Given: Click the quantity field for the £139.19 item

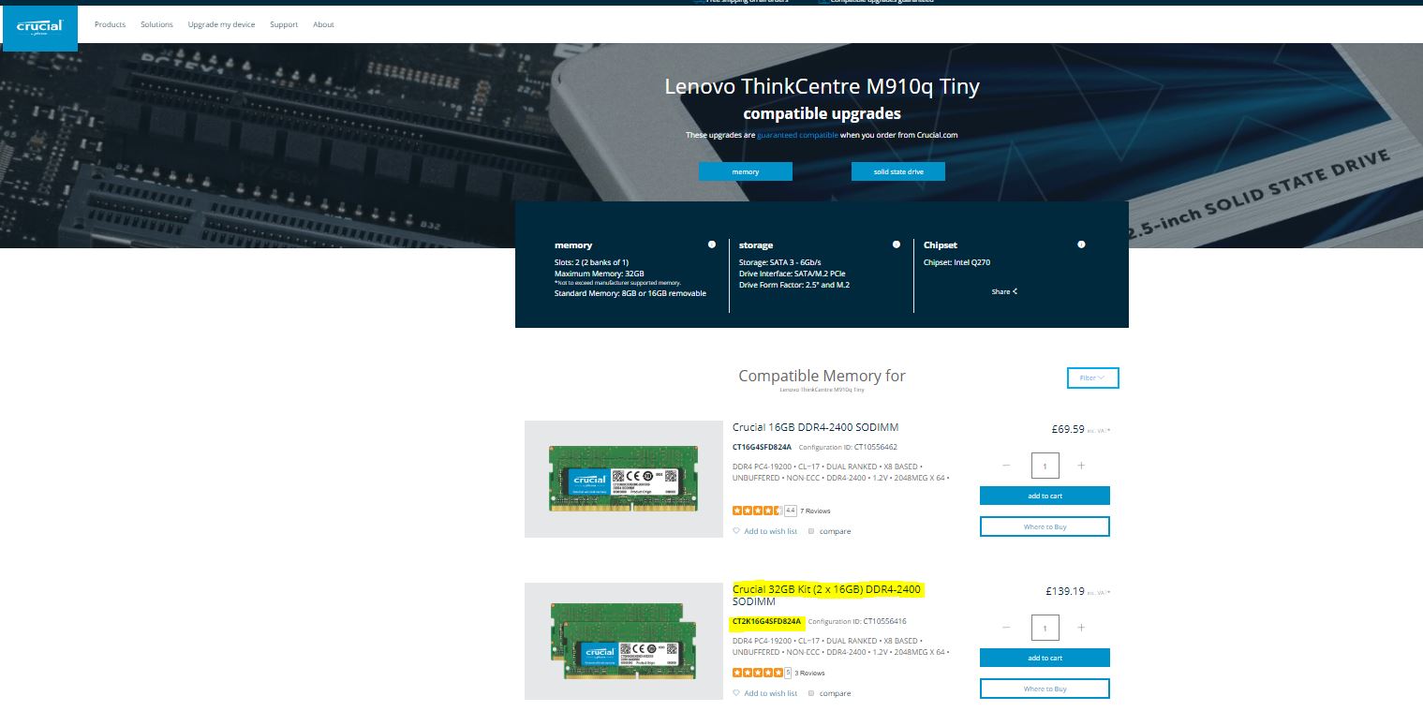Looking at the screenshot, I should pos(1045,628).
